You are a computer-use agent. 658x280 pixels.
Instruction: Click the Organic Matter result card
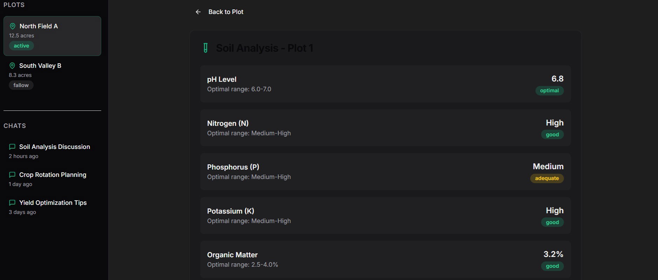click(x=386, y=259)
